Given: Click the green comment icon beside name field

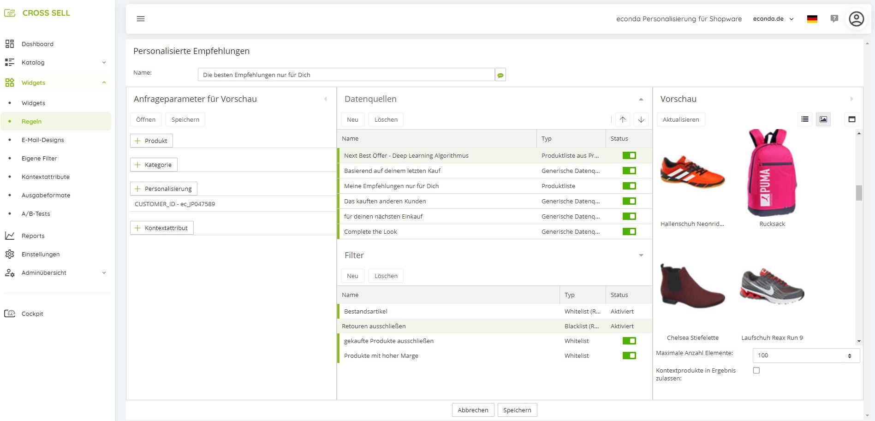Looking at the screenshot, I should 500,75.
